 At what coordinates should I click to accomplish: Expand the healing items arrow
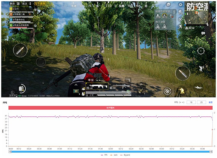tap(76, 85)
